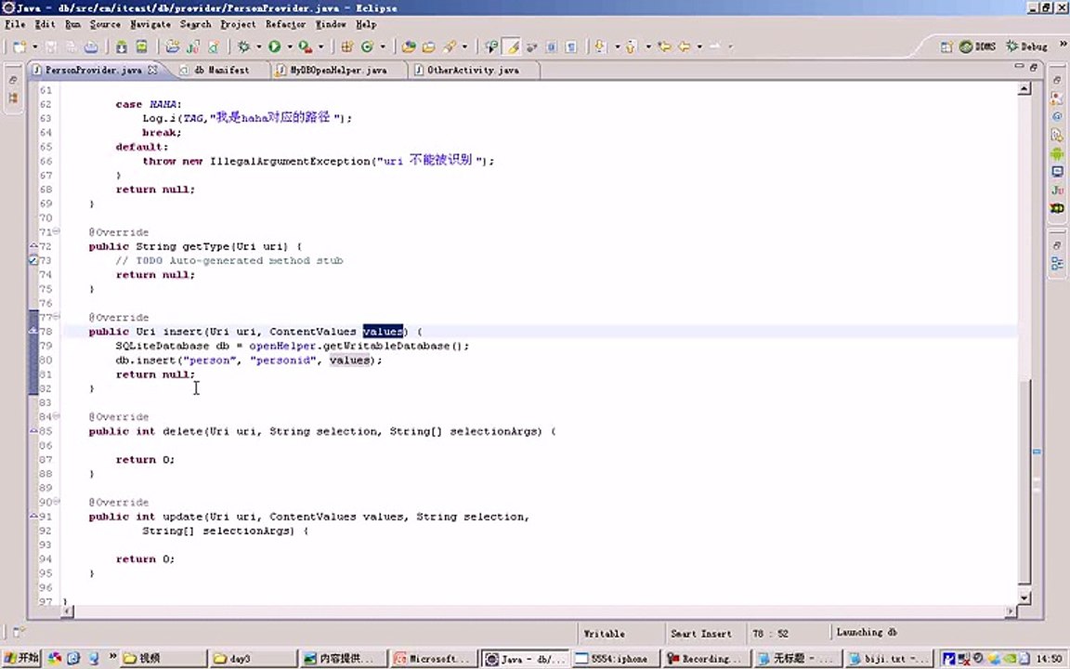Click New Android JUnit test project icon
Screen dimensions: 1070x669
(193, 46)
